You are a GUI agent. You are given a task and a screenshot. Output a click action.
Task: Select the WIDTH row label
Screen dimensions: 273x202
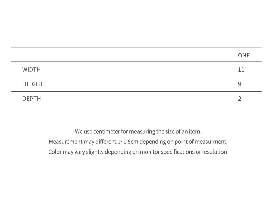click(x=31, y=70)
